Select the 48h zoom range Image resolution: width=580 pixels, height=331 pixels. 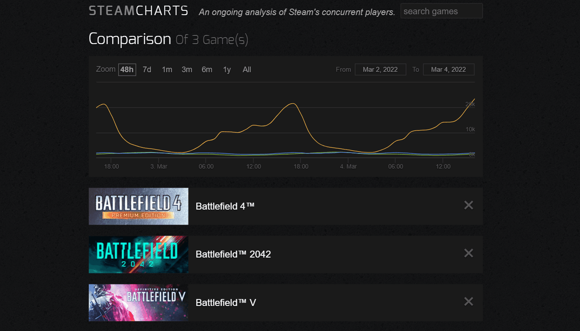pos(127,70)
